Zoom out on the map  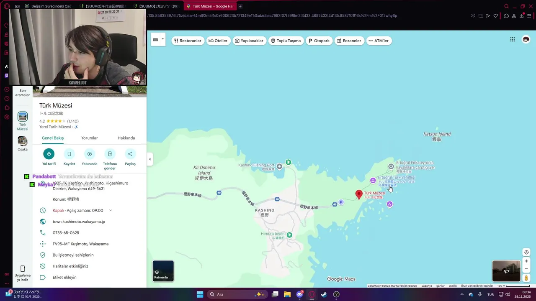[x=526, y=269]
